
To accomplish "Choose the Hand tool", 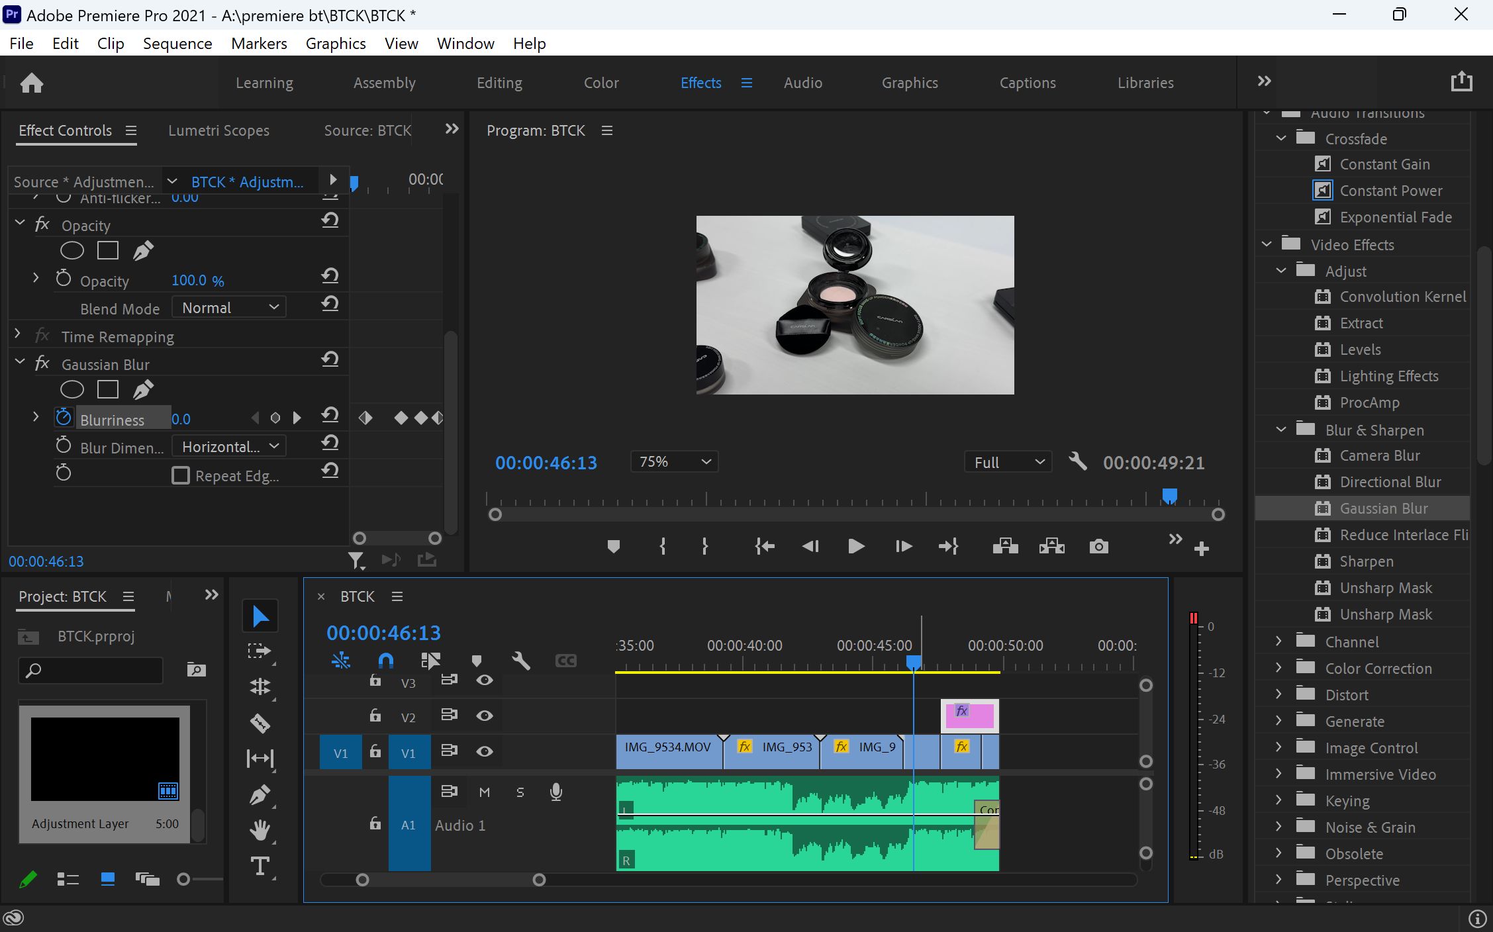I will [x=260, y=830].
